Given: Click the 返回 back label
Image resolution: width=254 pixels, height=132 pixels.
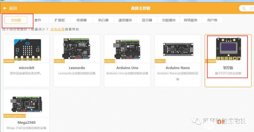Looking at the screenshot, I should point(13,8).
